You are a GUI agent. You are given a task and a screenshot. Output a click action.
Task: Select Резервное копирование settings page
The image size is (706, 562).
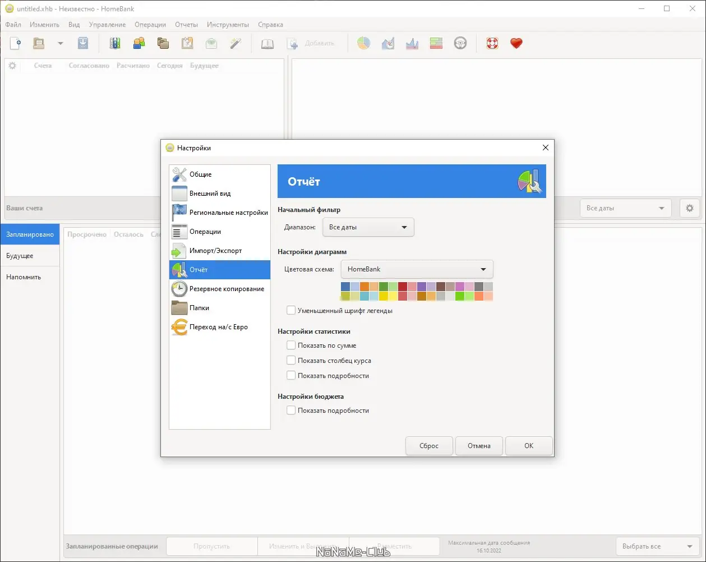click(x=220, y=289)
